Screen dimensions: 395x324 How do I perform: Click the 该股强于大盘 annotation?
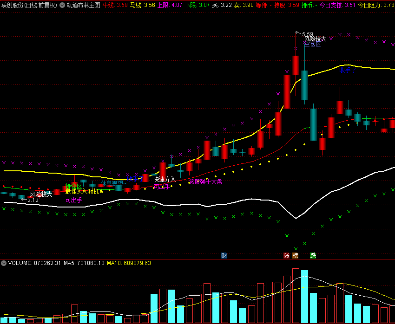coord(205,181)
